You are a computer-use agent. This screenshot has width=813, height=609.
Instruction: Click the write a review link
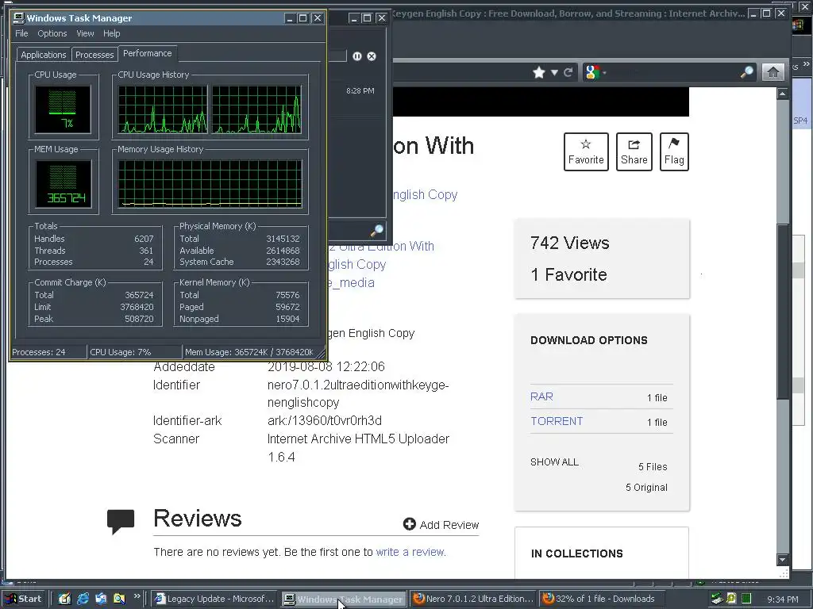(410, 552)
